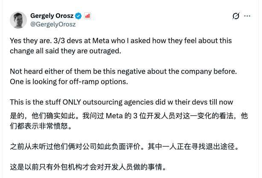Image resolution: width=262 pixels, height=178 pixels.
Task: Open the three-dot more options menu
Action: [x=247, y=16]
